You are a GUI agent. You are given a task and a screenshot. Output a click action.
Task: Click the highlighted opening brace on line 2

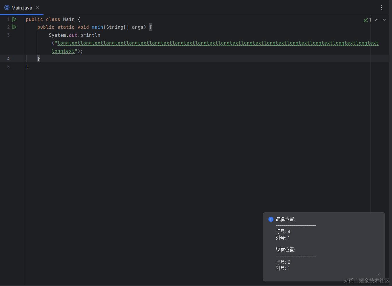tap(151, 27)
